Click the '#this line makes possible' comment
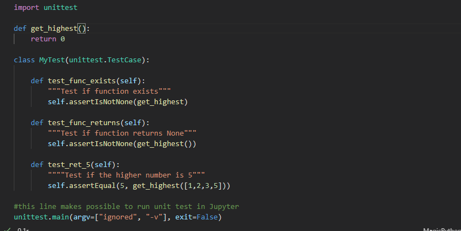The height and width of the screenshot is (231, 461). pyautogui.click(x=126, y=207)
